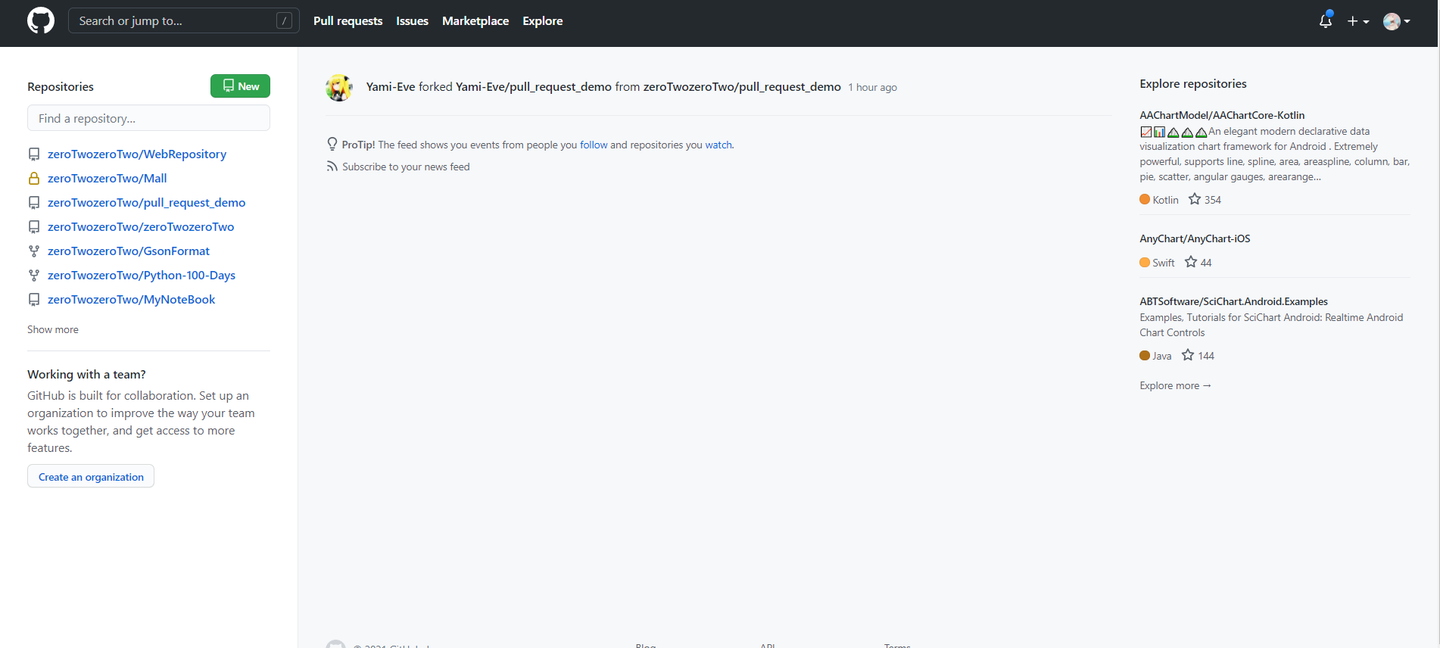Subscribe to your news feed link
Image resolution: width=1440 pixels, height=648 pixels.
406,167
